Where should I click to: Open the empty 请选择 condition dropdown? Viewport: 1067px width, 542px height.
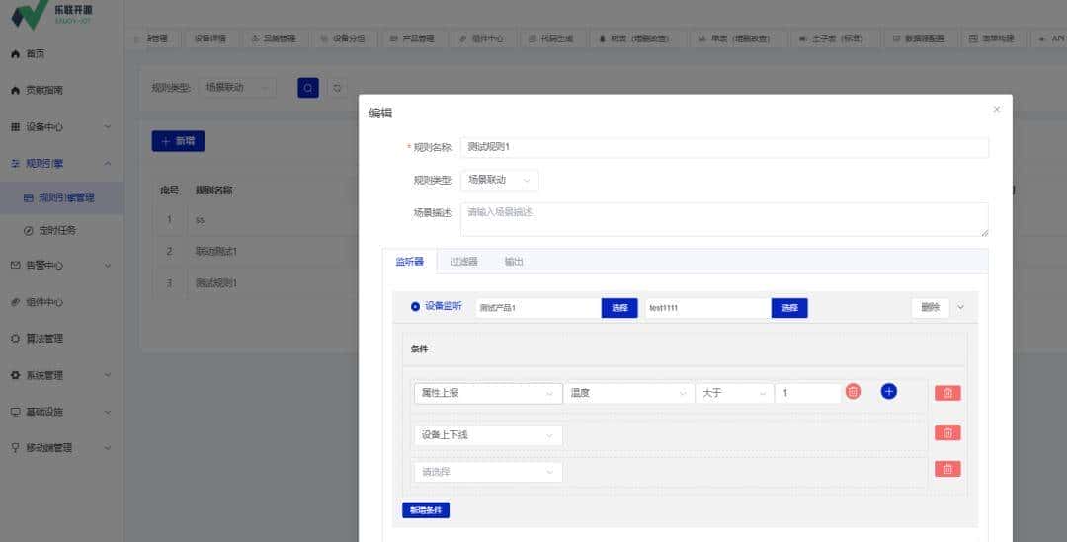[x=488, y=472]
